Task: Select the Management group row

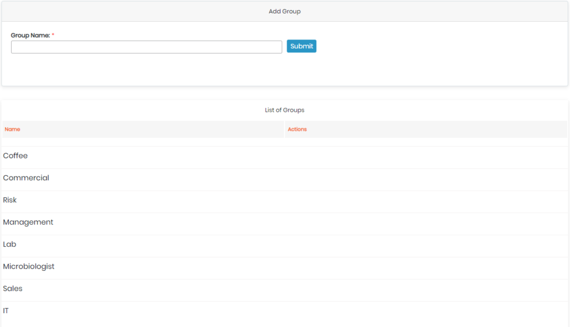Action: click(284, 224)
